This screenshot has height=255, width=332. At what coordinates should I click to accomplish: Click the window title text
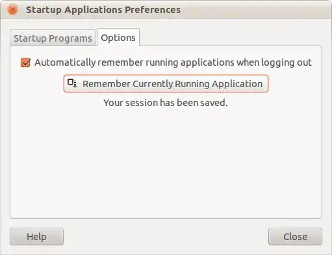click(103, 10)
